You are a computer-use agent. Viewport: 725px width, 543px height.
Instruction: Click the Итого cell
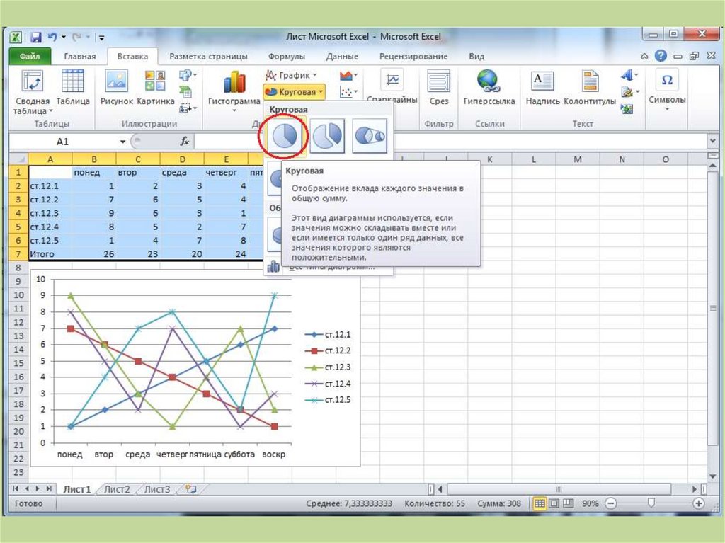pyautogui.click(x=50, y=254)
